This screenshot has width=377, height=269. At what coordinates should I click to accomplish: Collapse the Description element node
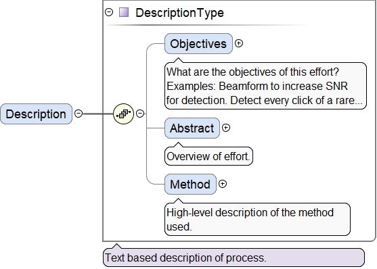point(79,114)
